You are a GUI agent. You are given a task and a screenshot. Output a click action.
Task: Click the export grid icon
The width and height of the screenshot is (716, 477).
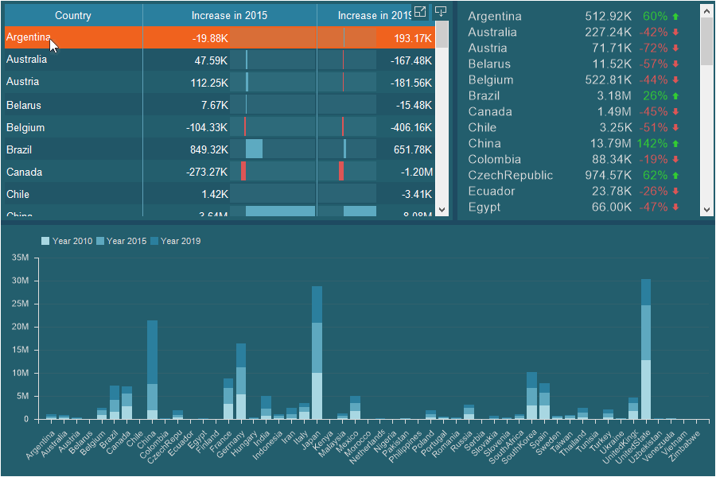(x=440, y=12)
